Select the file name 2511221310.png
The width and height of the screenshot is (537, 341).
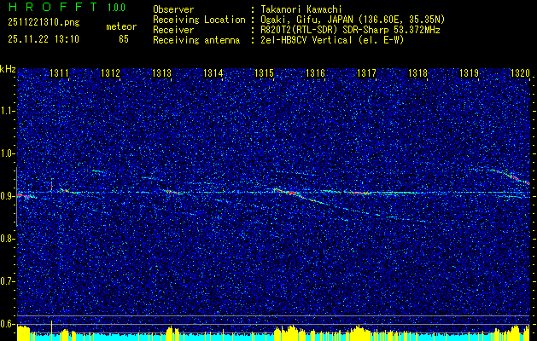coord(44,23)
